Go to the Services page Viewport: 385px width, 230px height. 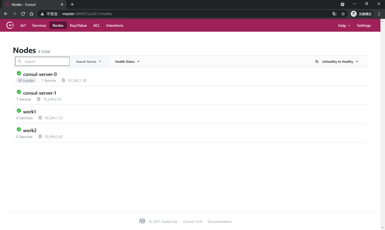(x=39, y=25)
